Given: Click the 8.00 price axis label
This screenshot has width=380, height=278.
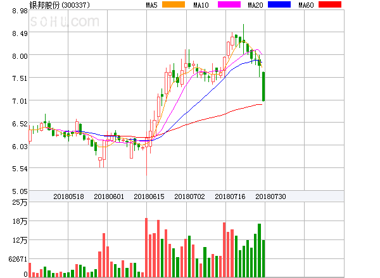Looking at the screenshot, I should point(20,56).
